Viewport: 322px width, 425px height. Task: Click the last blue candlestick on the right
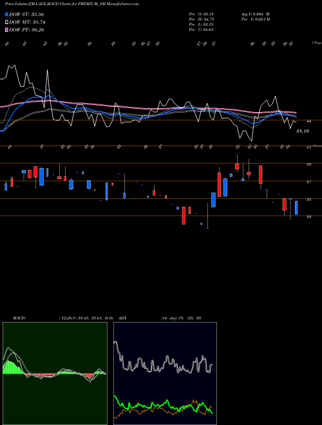tap(296, 207)
